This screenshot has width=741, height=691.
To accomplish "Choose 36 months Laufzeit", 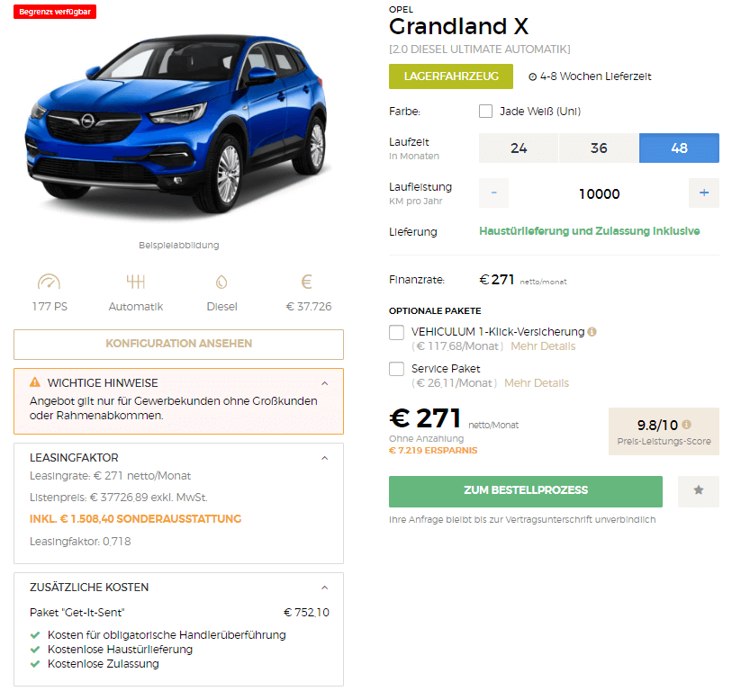I will tap(599, 148).
